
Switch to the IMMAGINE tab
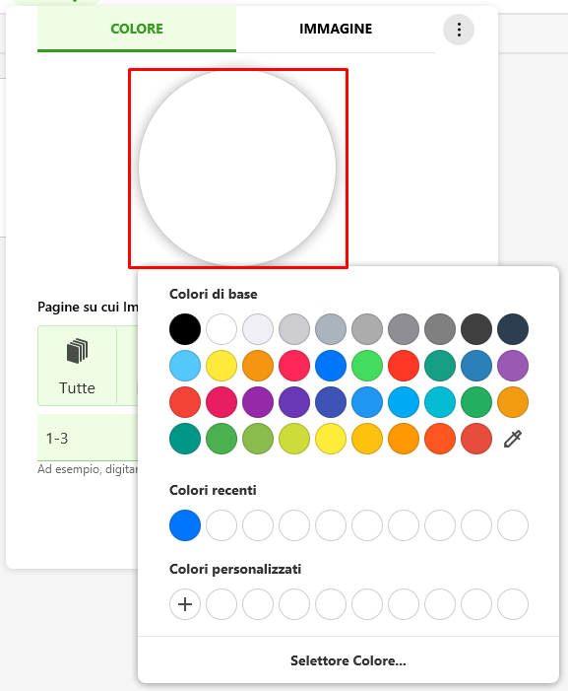point(336,29)
